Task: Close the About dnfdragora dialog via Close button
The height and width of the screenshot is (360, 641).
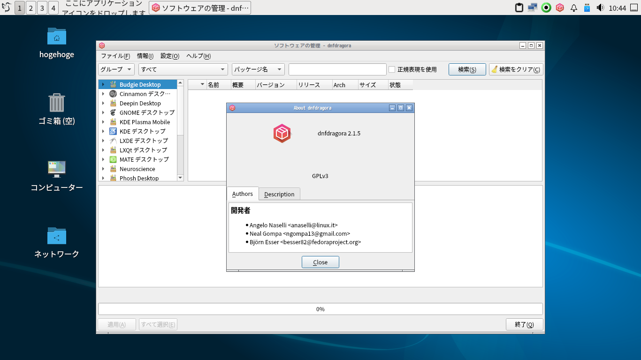Action: point(320,262)
